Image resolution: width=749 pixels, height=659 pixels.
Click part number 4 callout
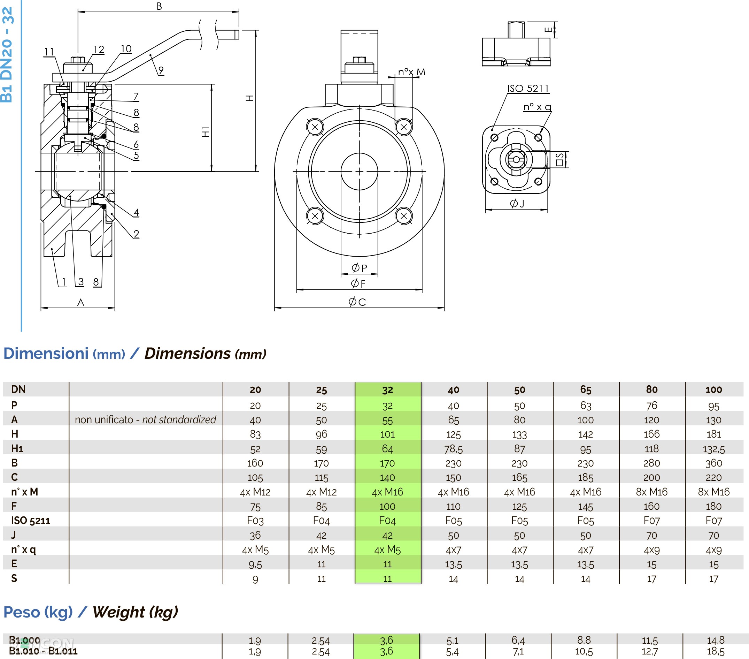click(136, 212)
